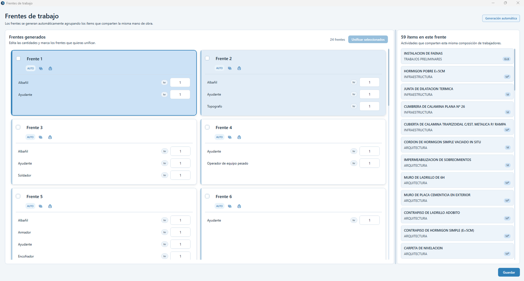Focus the Soldador quantity field in Frente 3
The height and width of the screenshot is (281, 524).
click(x=180, y=175)
